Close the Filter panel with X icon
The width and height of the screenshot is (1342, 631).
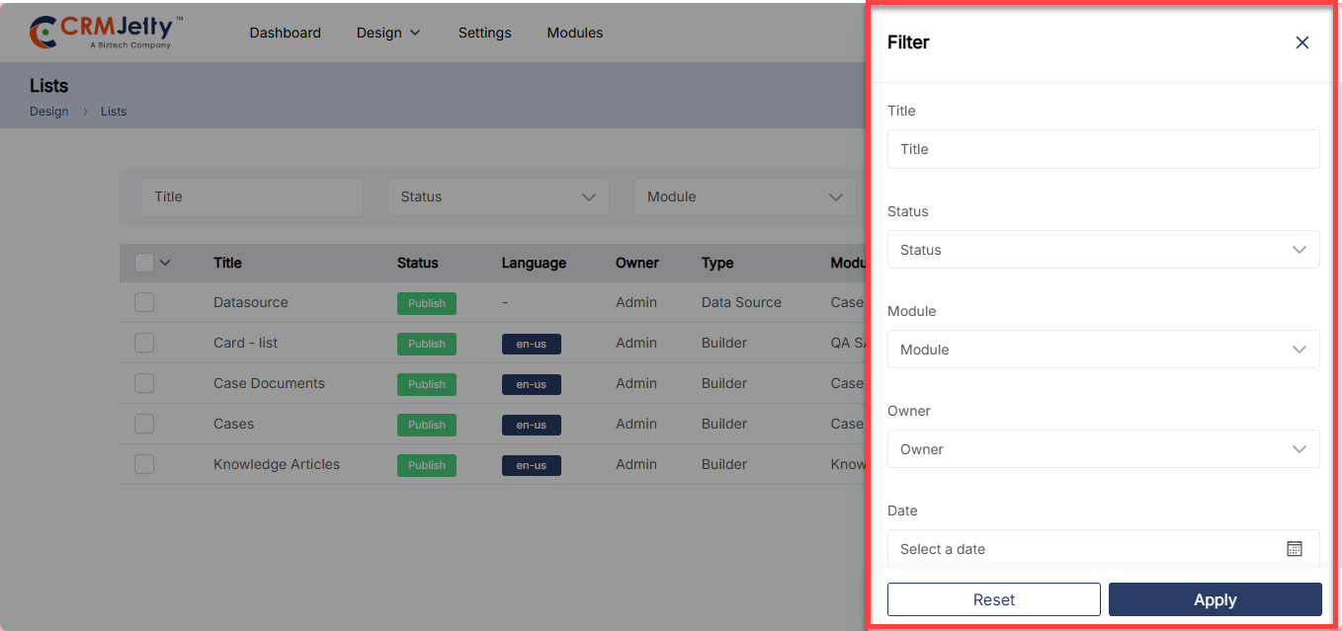(x=1301, y=42)
